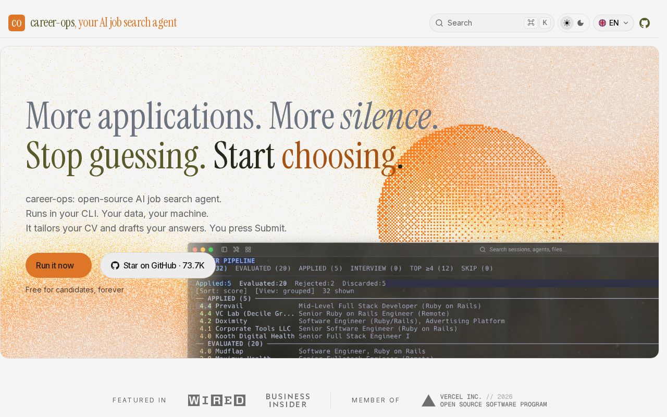The image size is (667, 417).
Task: Focus the Search field
Action: tap(491, 23)
